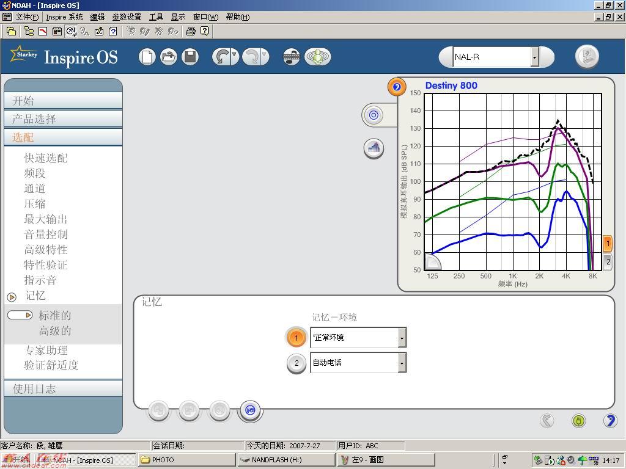Click the blue concentric circles graph icon
Viewport: 626px width, 469px height.
pyautogui.click(x=374, y=115)
